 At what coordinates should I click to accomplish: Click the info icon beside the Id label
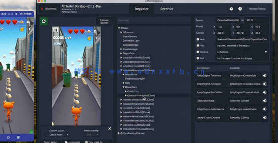198,46
